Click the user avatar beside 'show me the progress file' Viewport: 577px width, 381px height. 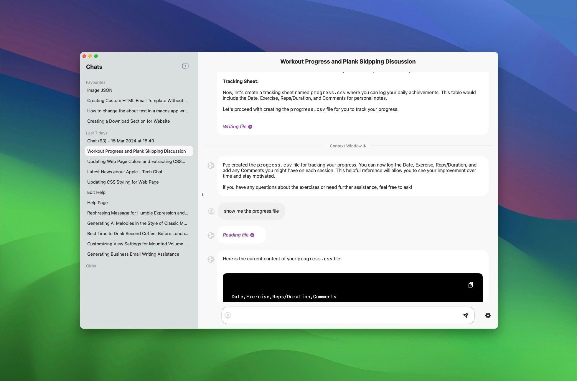coord(211,211)
